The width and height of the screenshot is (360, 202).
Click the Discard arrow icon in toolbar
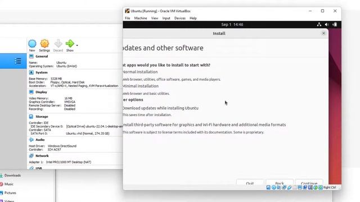[58, 44]
